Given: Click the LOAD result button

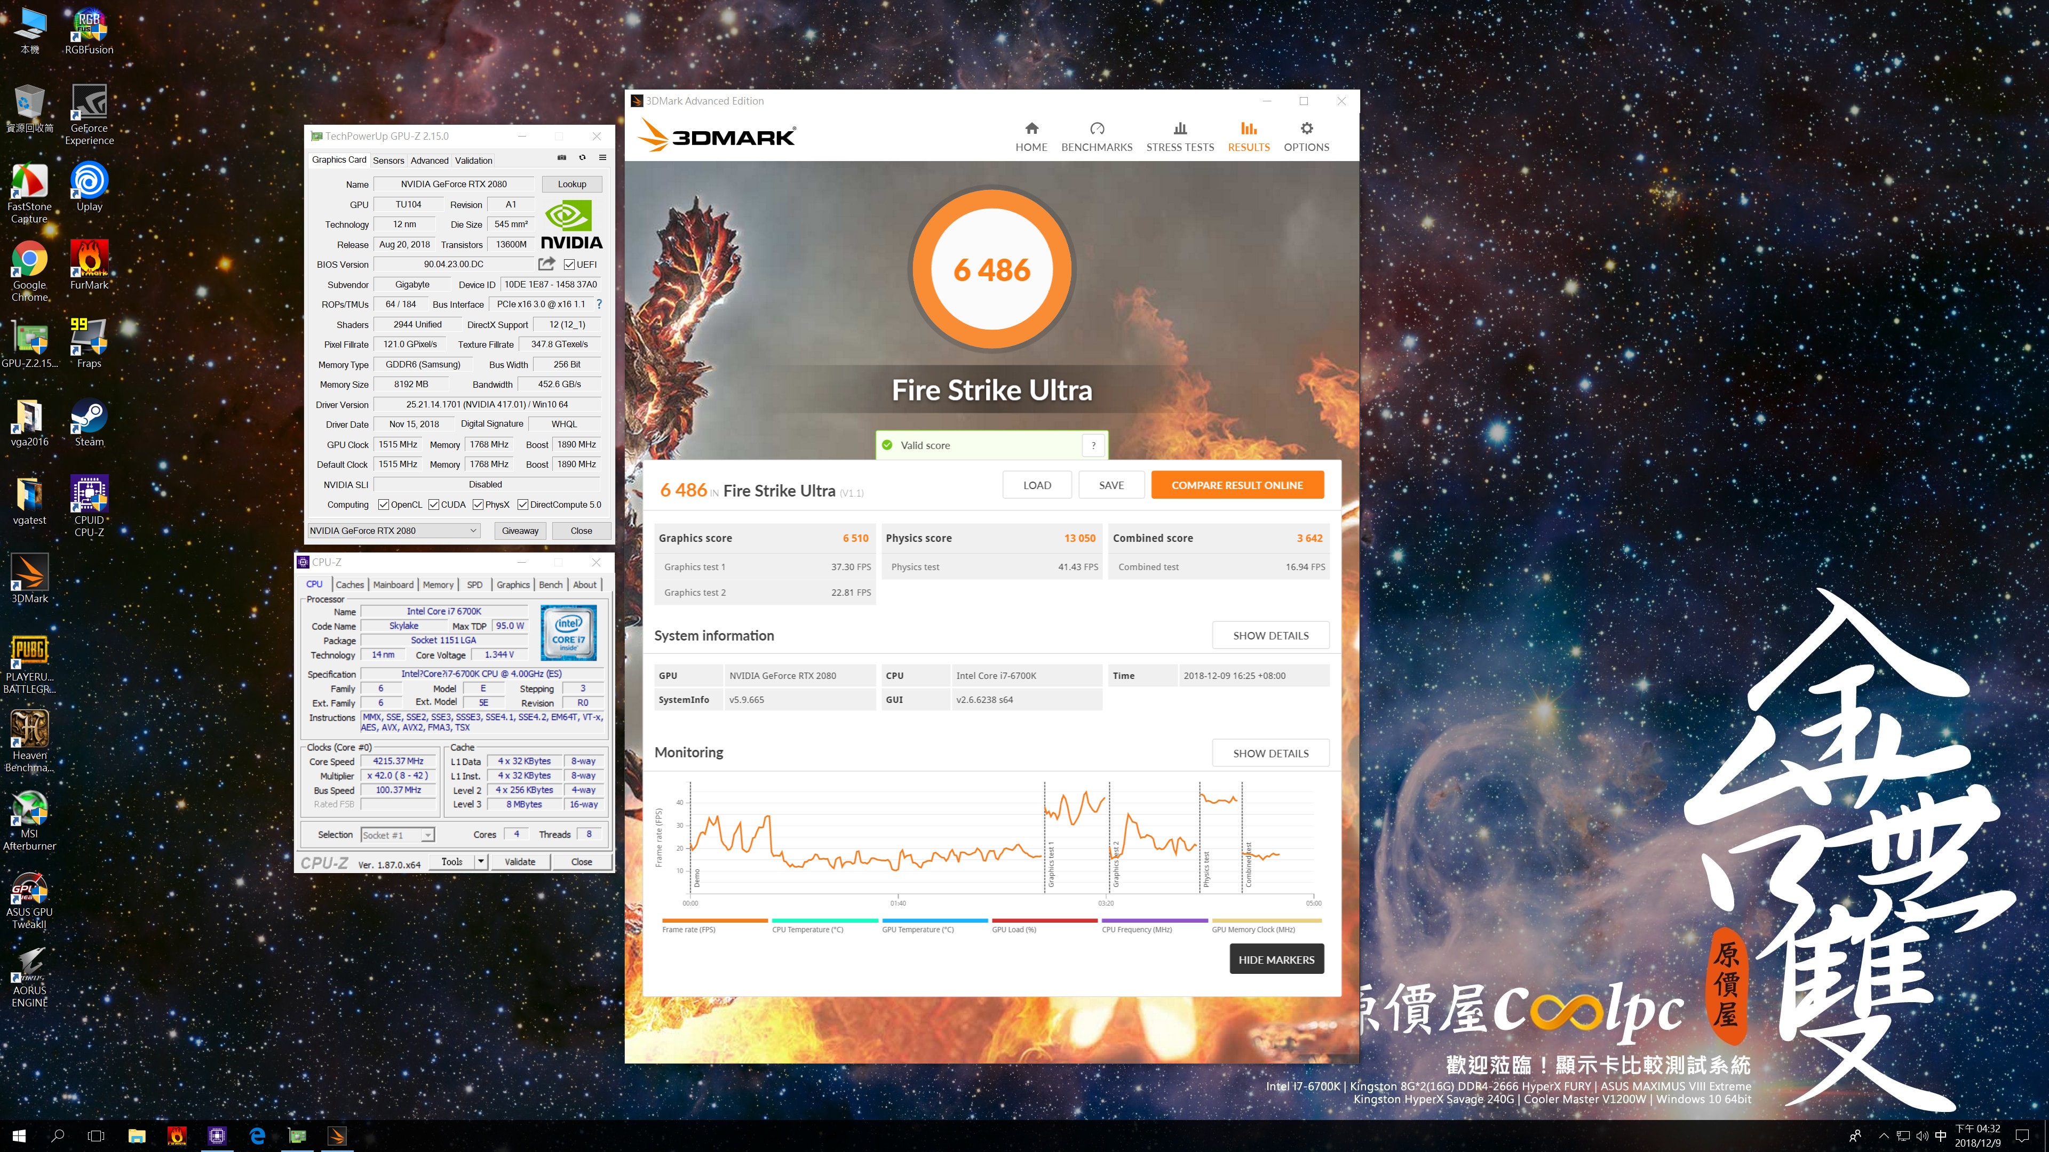Looking at the screenshot, I should [1036, 485].
